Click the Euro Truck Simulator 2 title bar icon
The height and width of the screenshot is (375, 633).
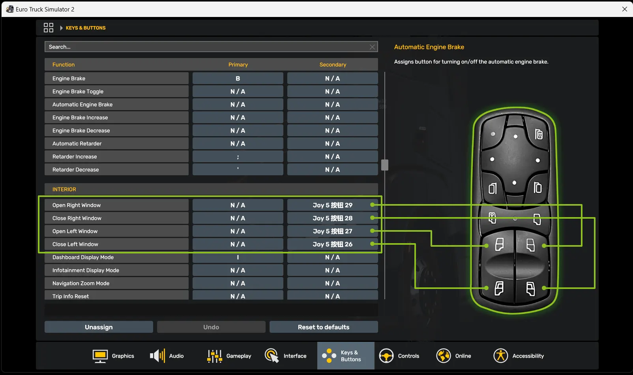10,9
